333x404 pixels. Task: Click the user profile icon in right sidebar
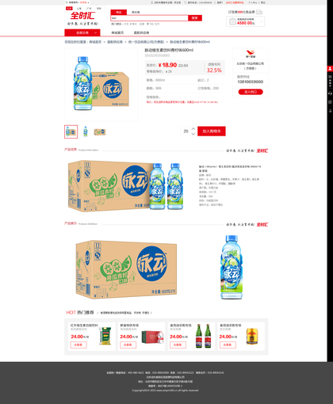click(330, 69)
